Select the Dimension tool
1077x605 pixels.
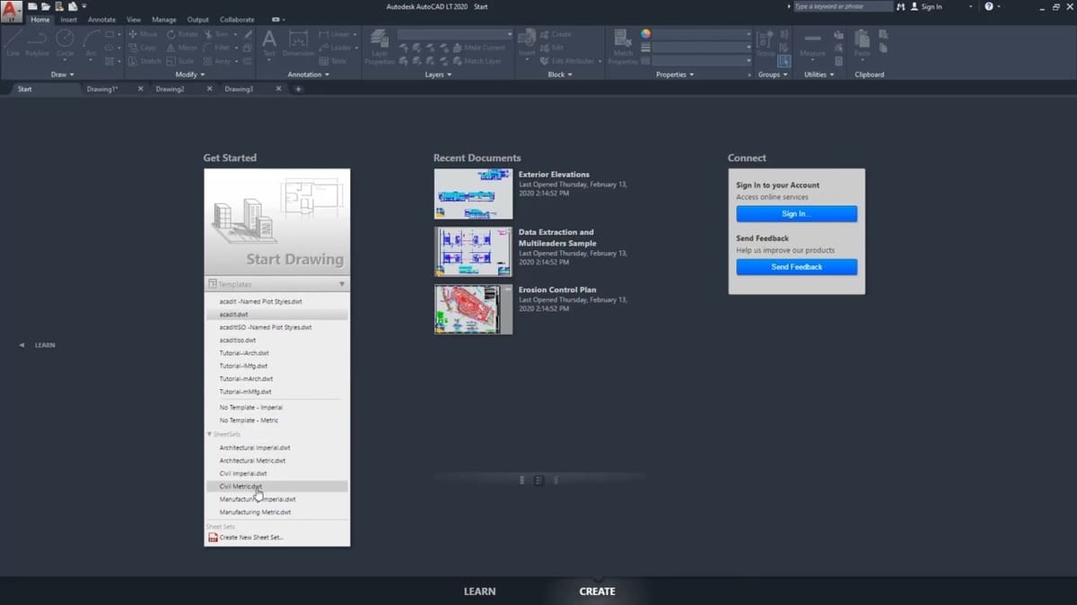(299, 42)
